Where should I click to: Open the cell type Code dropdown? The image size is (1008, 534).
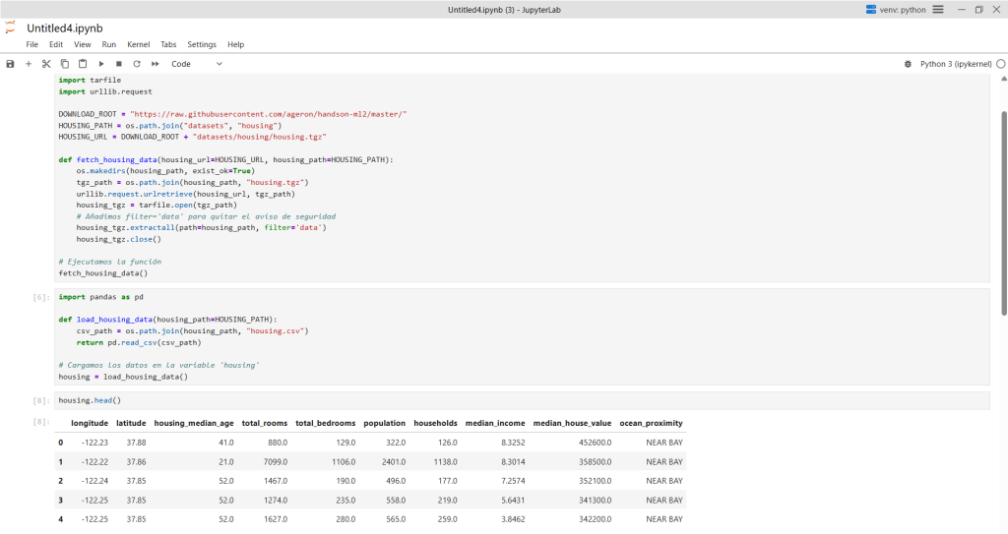[x=197, y=64]
